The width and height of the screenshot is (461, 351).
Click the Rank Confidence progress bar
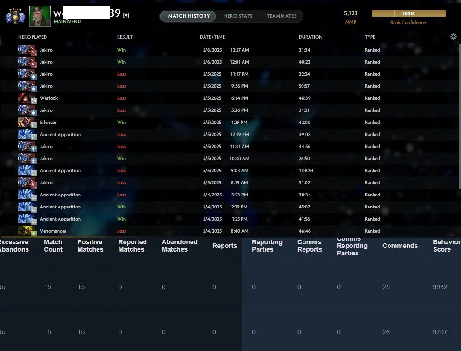pyautogui.click(x=408, y=13)
